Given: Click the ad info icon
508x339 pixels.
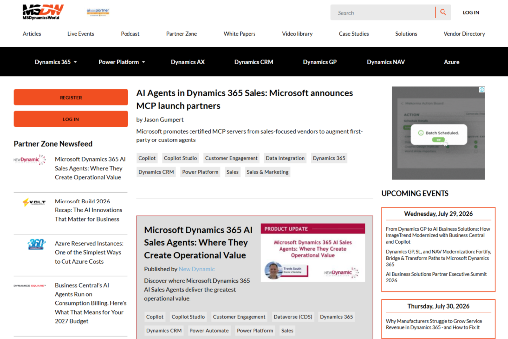Looking at the screenshot, I should (x=482, y=90).
